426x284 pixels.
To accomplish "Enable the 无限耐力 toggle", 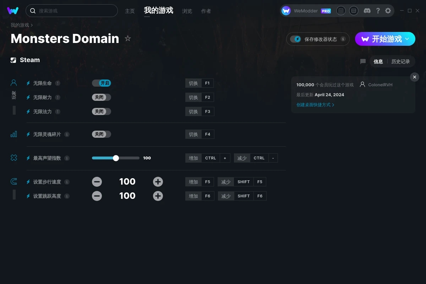I will (x=102, y=97).
